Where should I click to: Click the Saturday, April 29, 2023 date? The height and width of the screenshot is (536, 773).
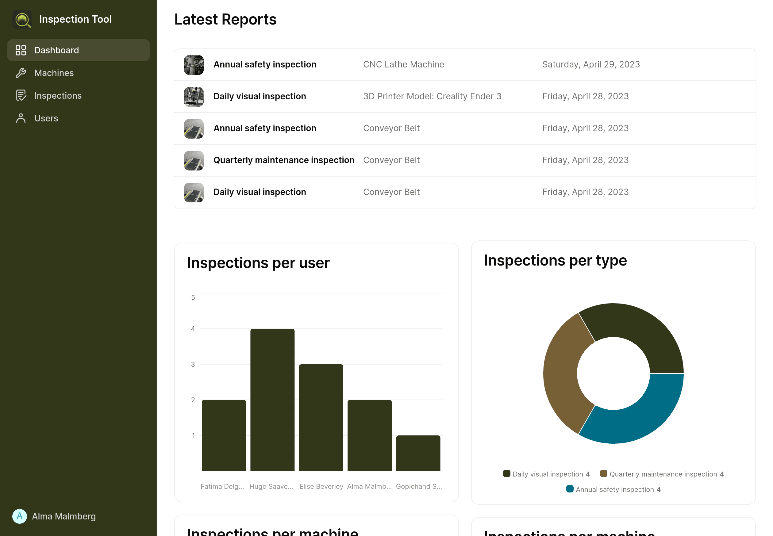coord(591,64)
